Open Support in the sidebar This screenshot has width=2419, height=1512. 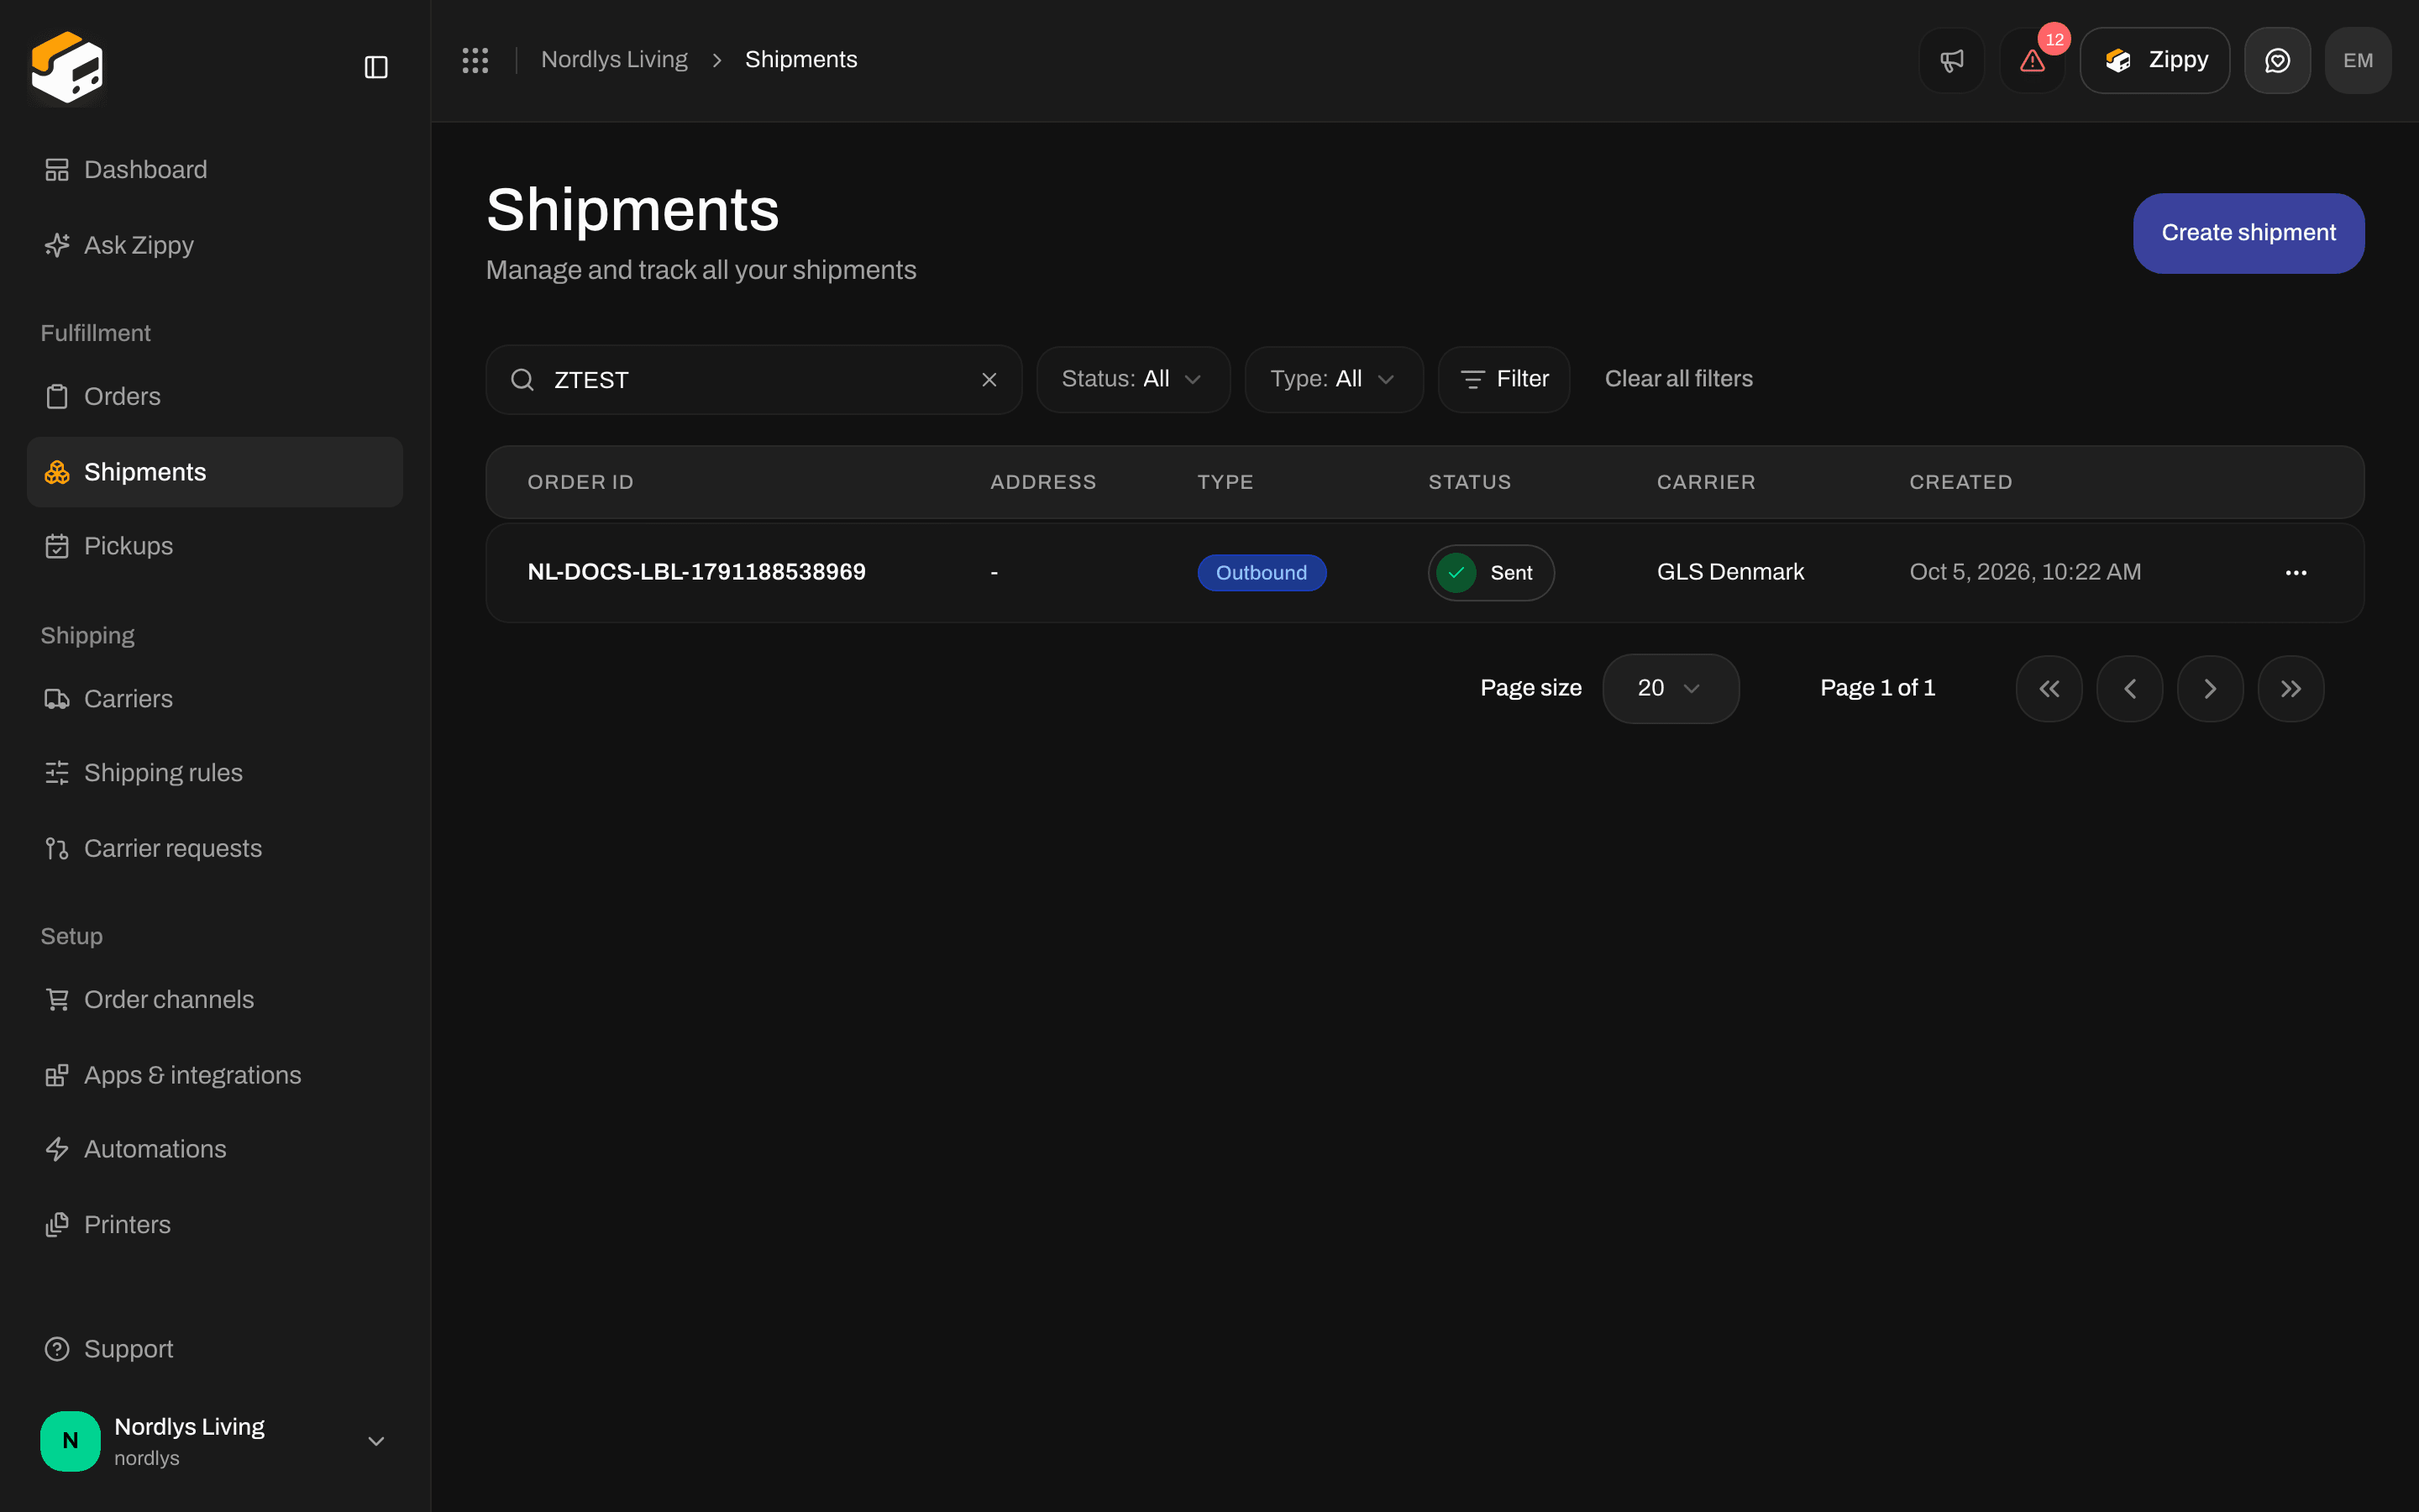click(x=215, y=1350)
